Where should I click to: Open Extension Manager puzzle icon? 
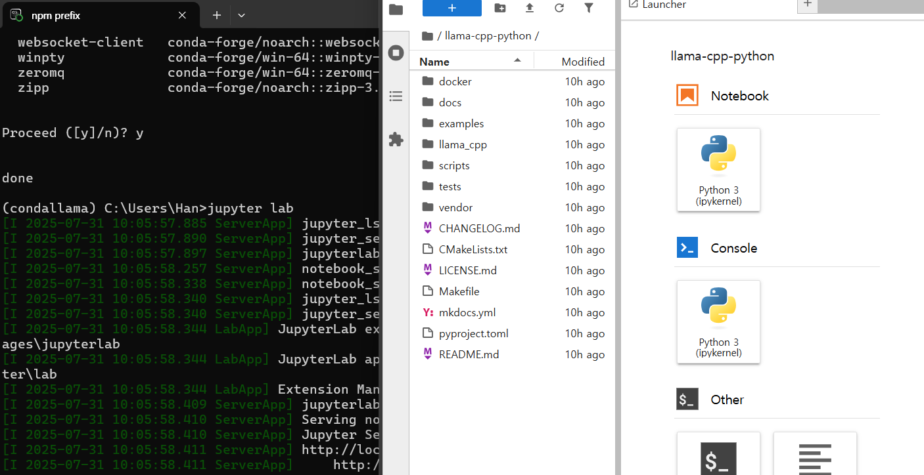[x=396, y=140]
